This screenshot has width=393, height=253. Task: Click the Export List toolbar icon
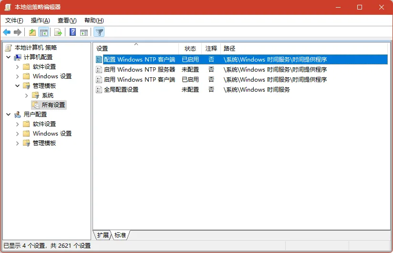coord(58,32)
